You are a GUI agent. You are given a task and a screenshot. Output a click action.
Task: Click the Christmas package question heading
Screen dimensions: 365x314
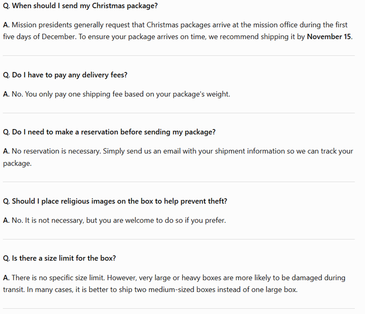[x=81, y=6]
